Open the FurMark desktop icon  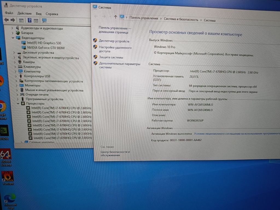(x=8, y=178)
